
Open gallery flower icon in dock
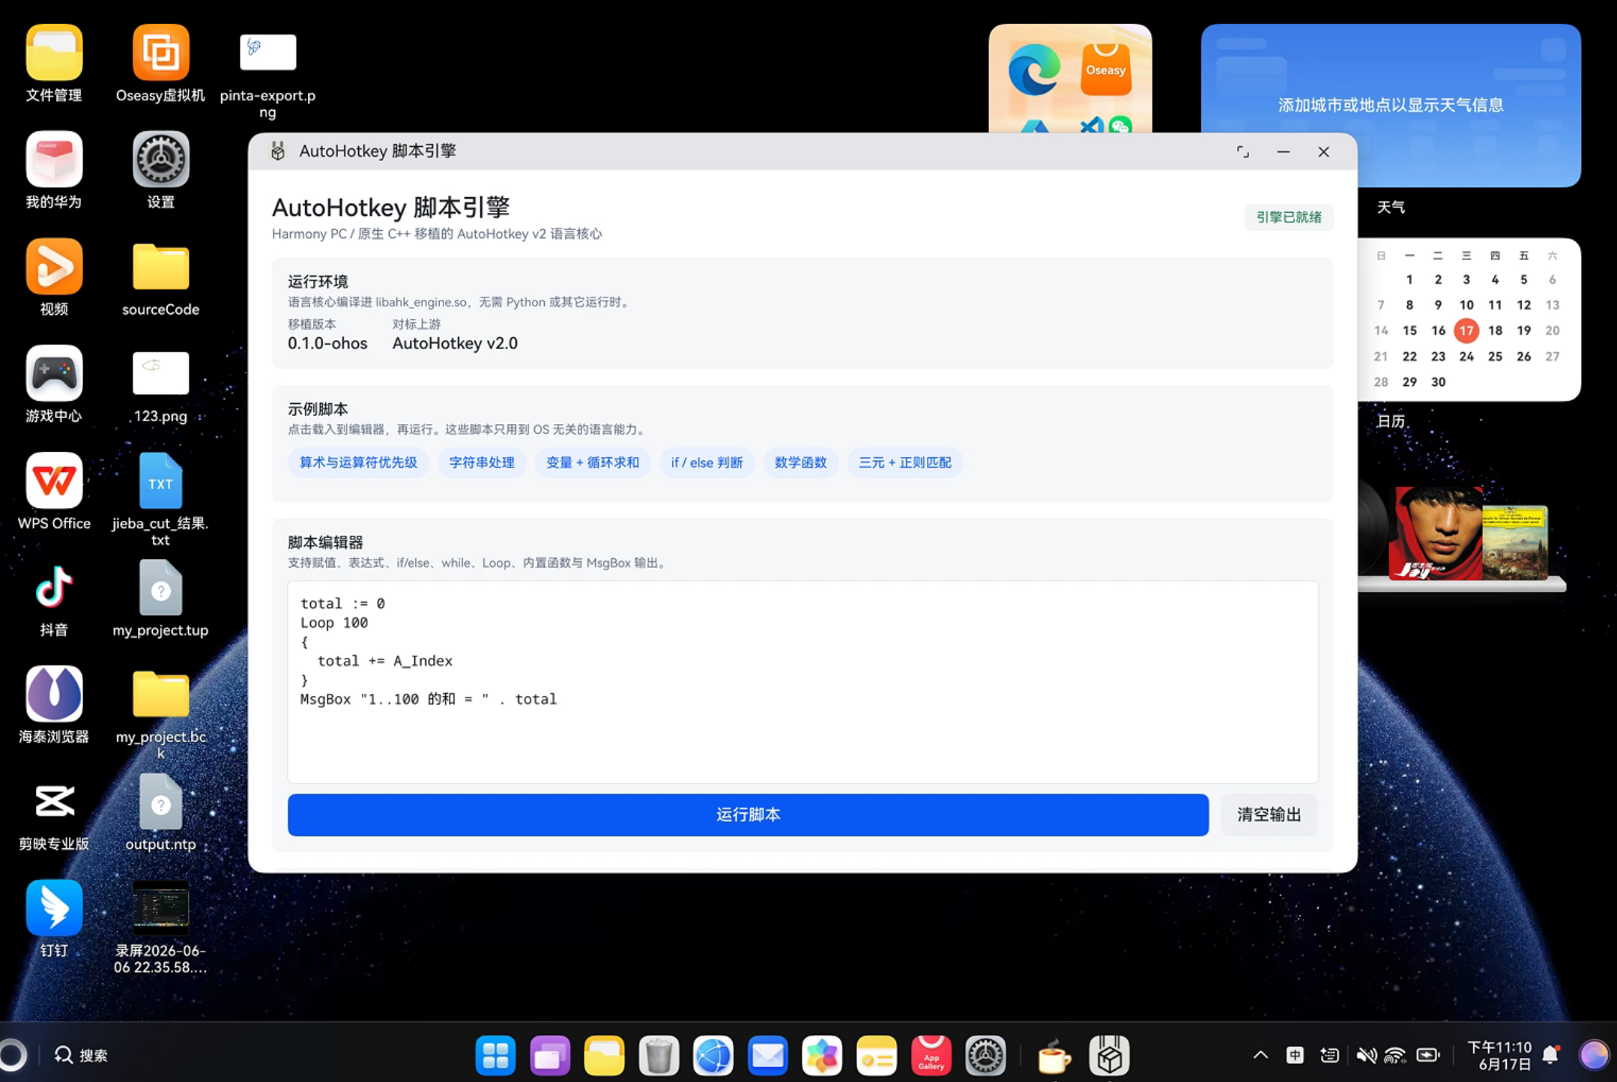(822, 1055)
